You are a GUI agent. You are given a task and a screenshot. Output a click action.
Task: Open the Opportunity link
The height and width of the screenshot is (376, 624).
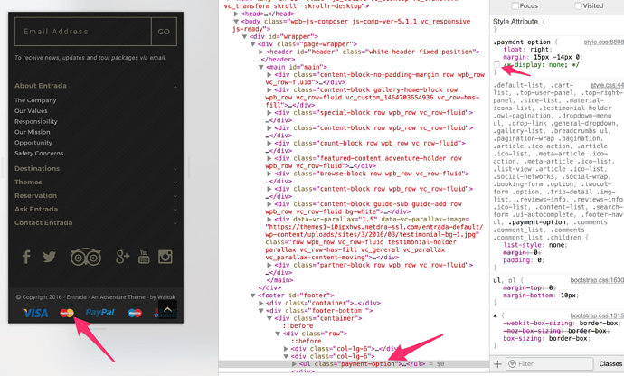(x=33, y=143)
